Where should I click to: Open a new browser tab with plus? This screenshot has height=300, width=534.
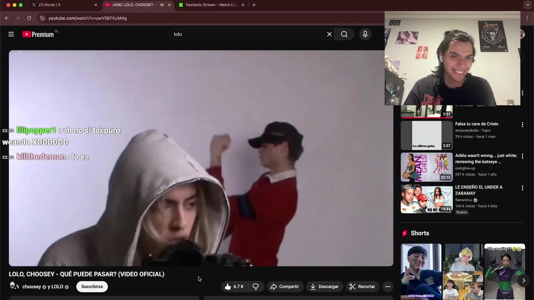point(254,5)
